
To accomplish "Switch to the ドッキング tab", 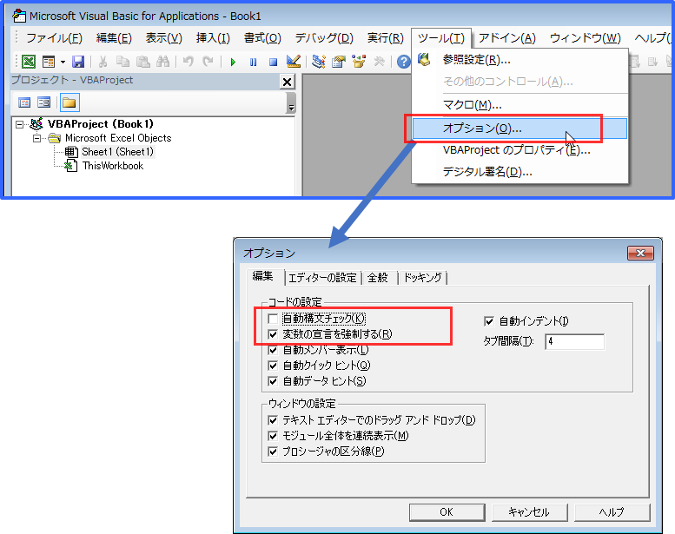I will click(423, 278).
